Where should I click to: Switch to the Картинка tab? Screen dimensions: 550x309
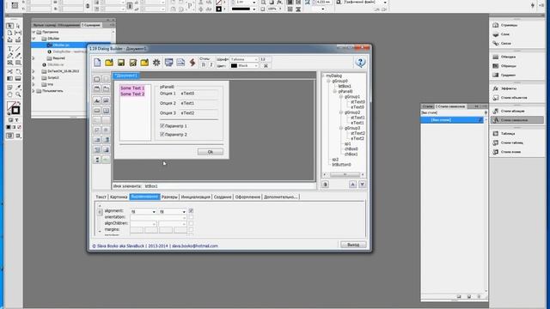119,197
